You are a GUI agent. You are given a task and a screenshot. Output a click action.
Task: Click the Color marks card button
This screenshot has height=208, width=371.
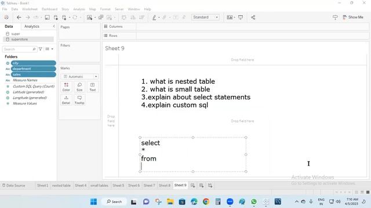[x=66, y=87]
